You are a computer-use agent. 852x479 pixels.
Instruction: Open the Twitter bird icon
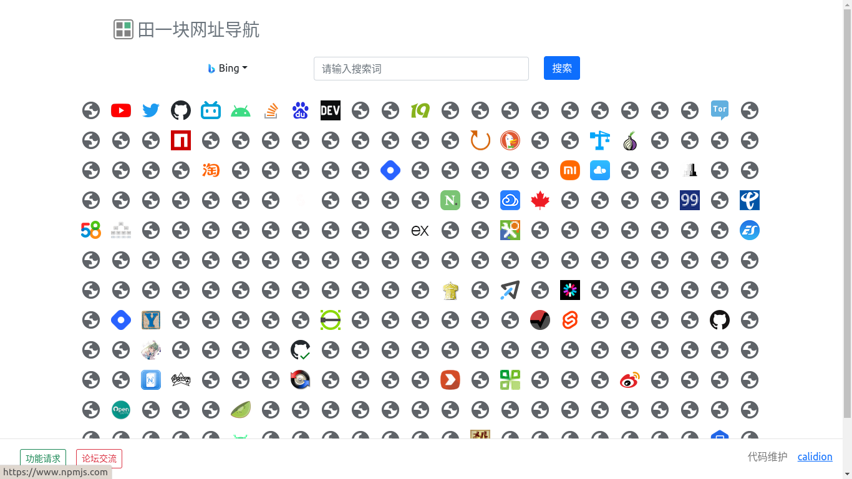[151, 110]
